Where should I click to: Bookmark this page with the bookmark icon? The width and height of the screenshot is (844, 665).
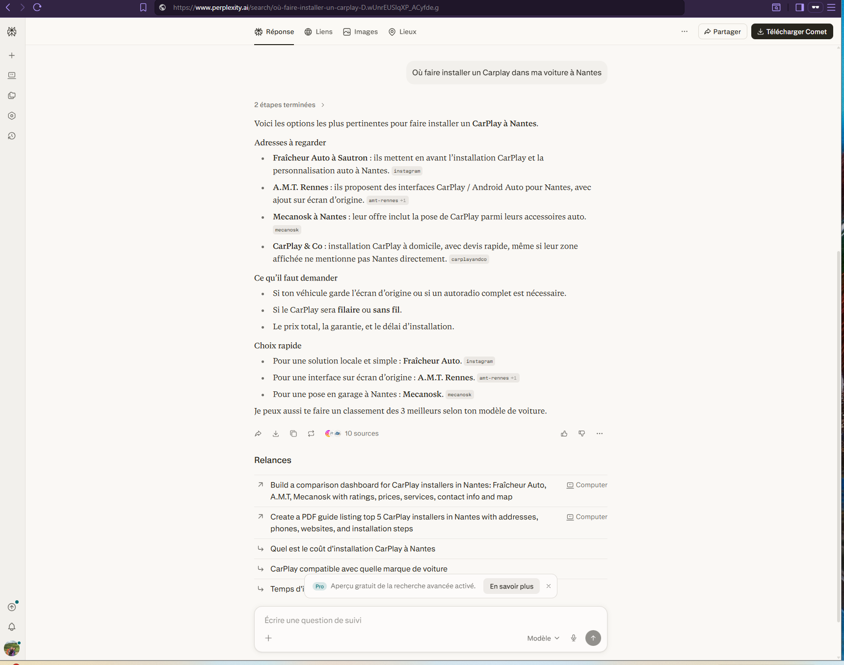(x=143, y=7)
